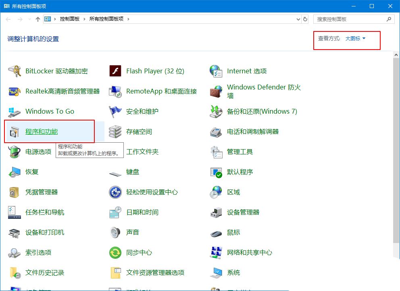Screen dimensions: 400x291
Task: Open the Windows Defender 防火墙 brick wall icon
Action: click(x=216, y=91)
